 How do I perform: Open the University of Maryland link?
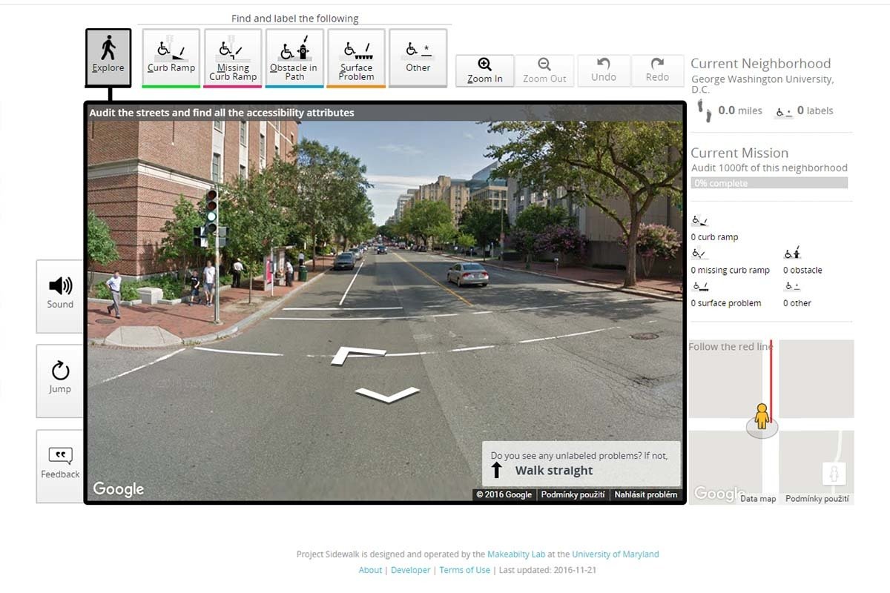[x=615, y=554]
